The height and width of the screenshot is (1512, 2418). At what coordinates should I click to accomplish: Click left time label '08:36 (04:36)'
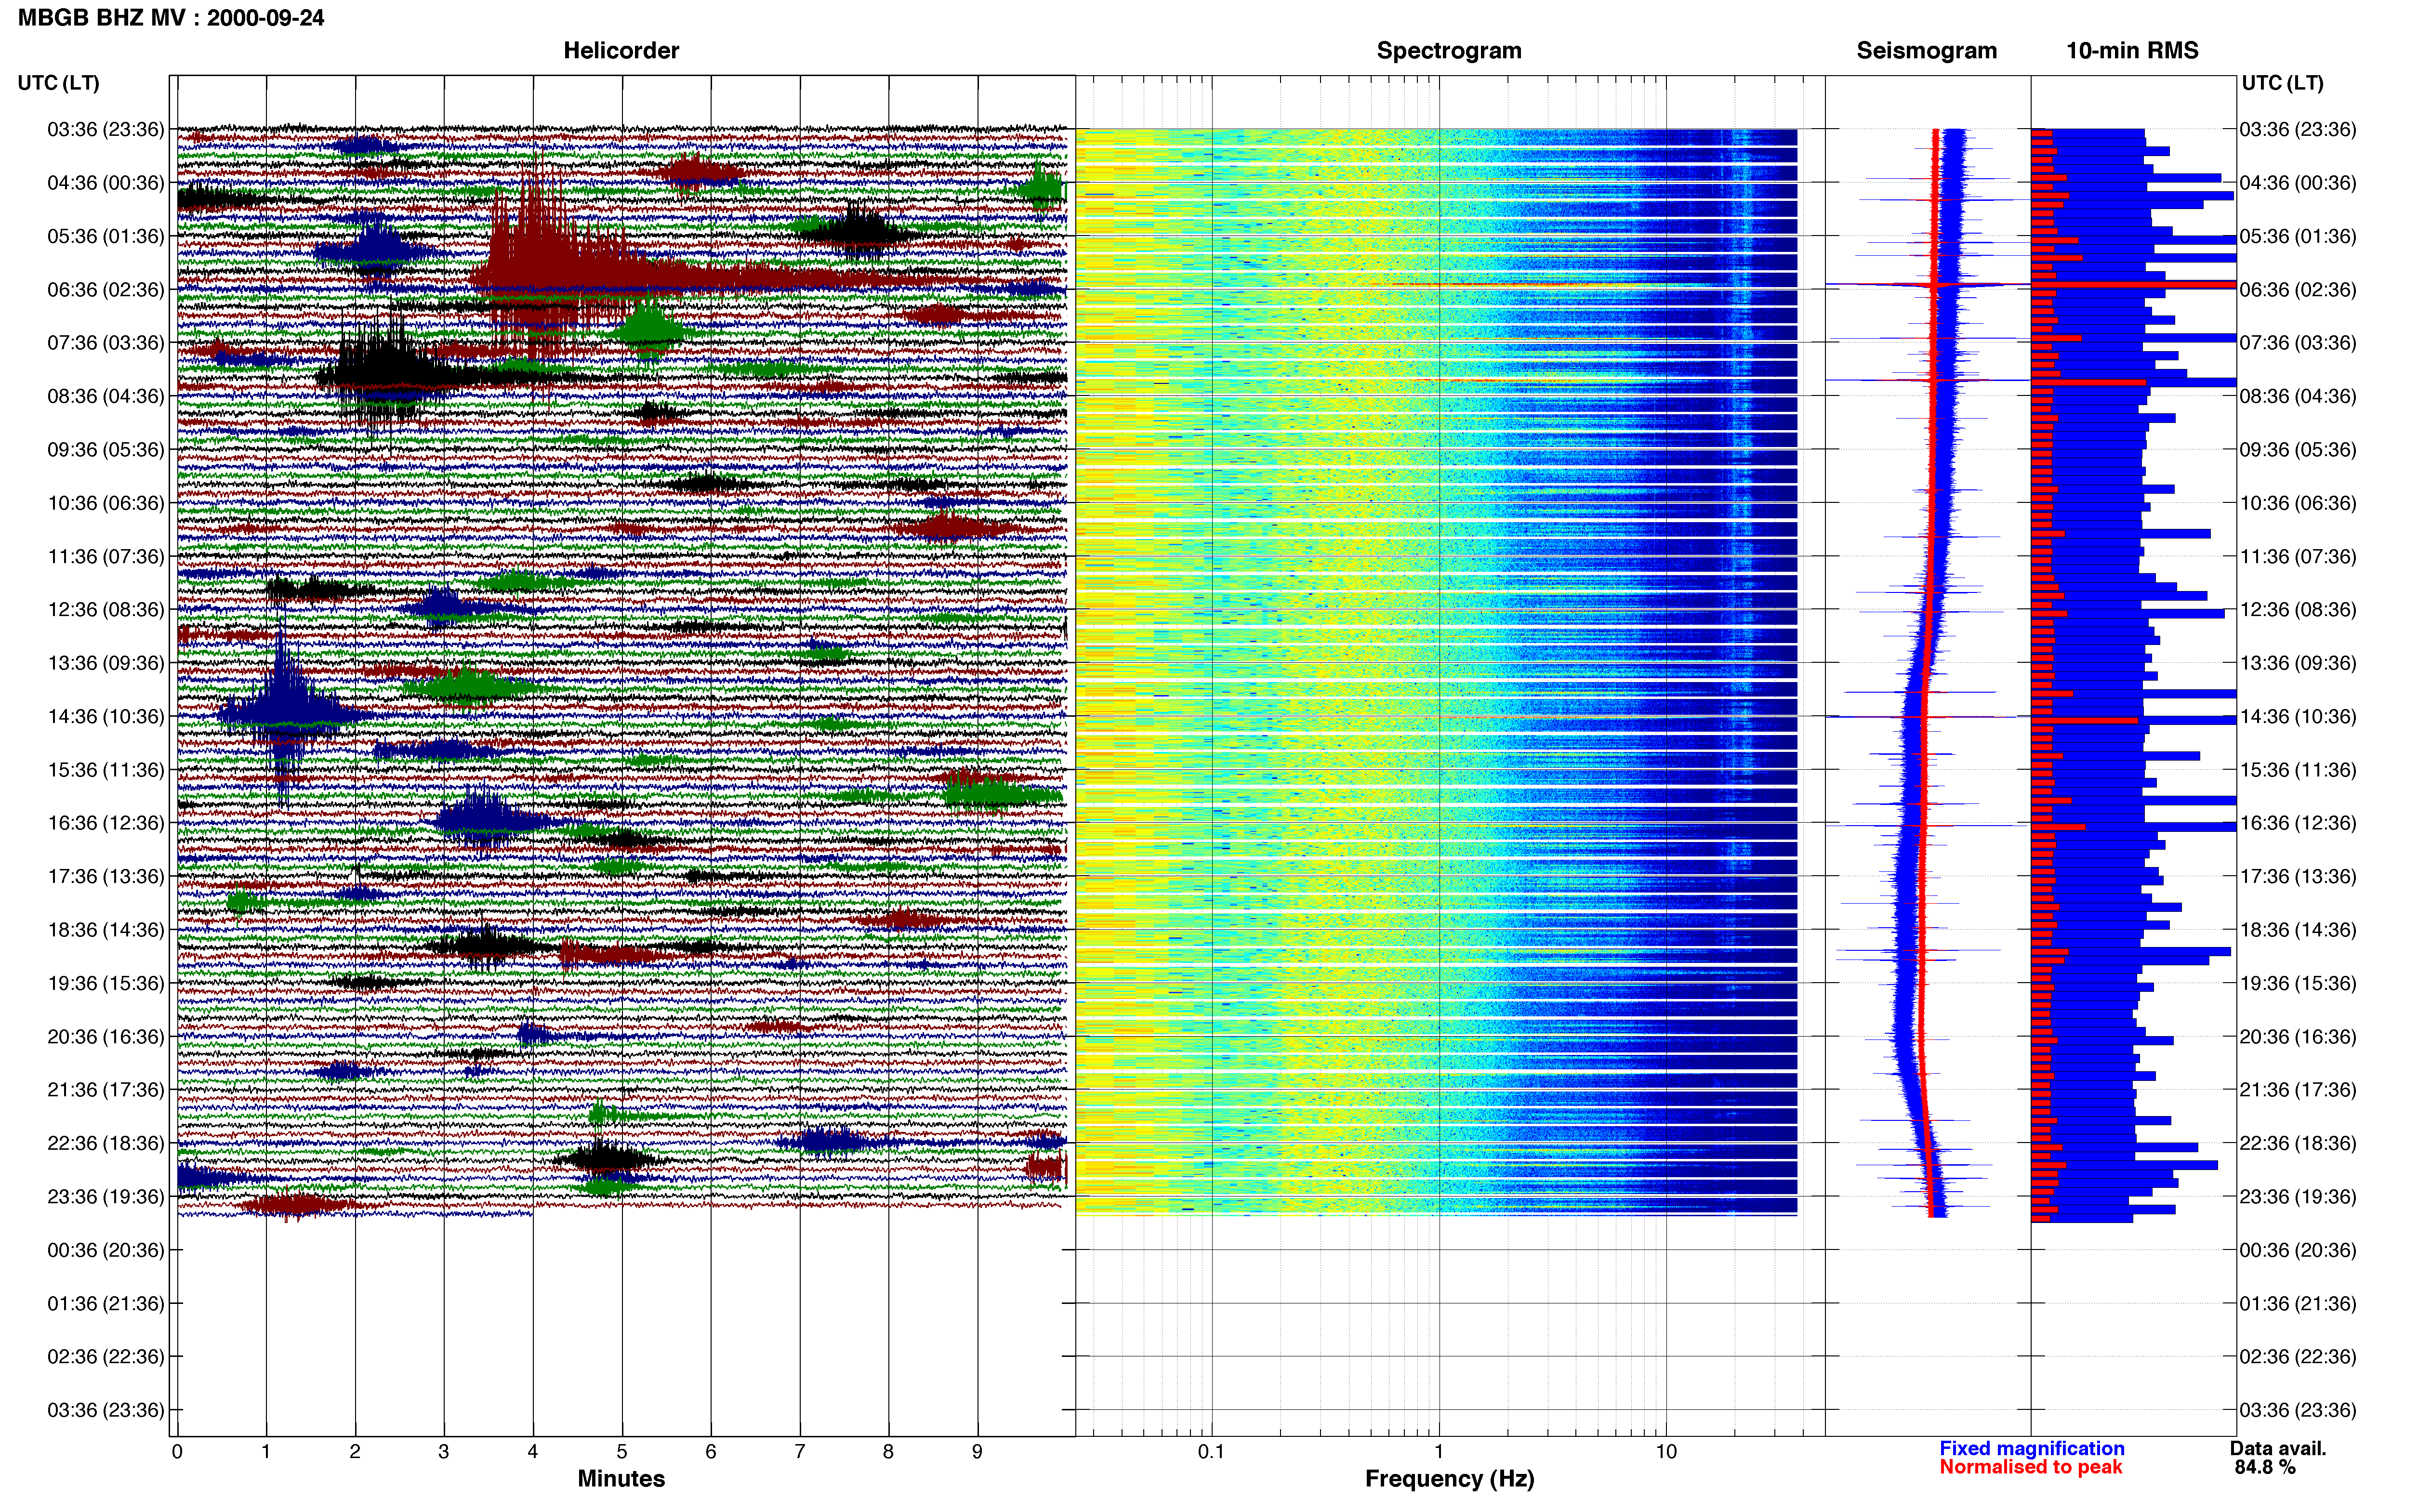click(106, 396)
